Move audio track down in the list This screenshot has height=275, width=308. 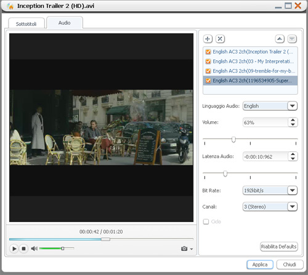[292, 39]
